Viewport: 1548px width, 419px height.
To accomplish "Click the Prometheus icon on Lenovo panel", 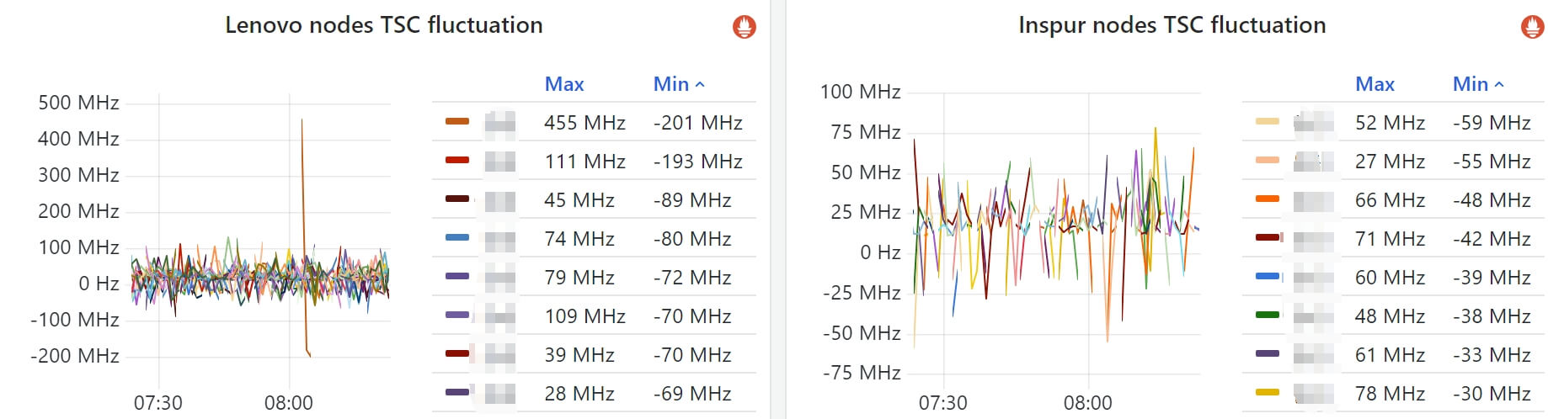I will point(744,27).
